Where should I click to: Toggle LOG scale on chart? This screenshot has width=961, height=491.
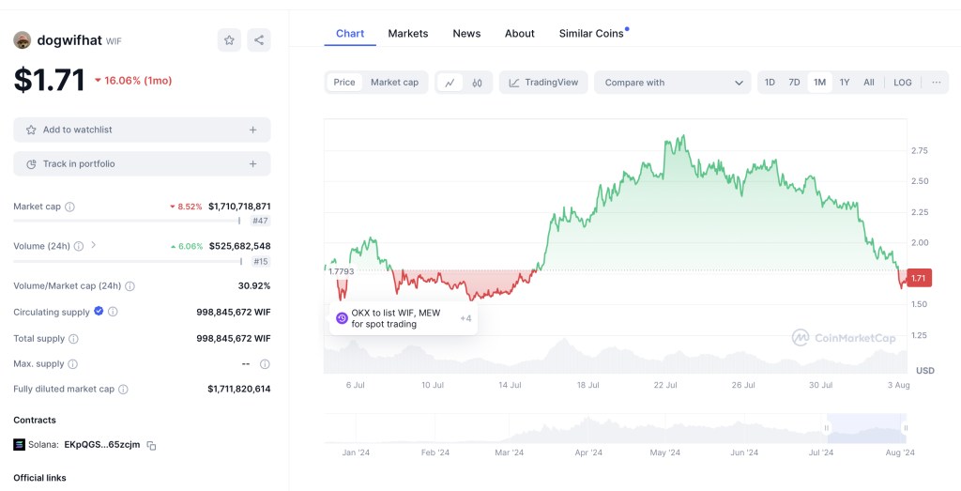point(903,83)
